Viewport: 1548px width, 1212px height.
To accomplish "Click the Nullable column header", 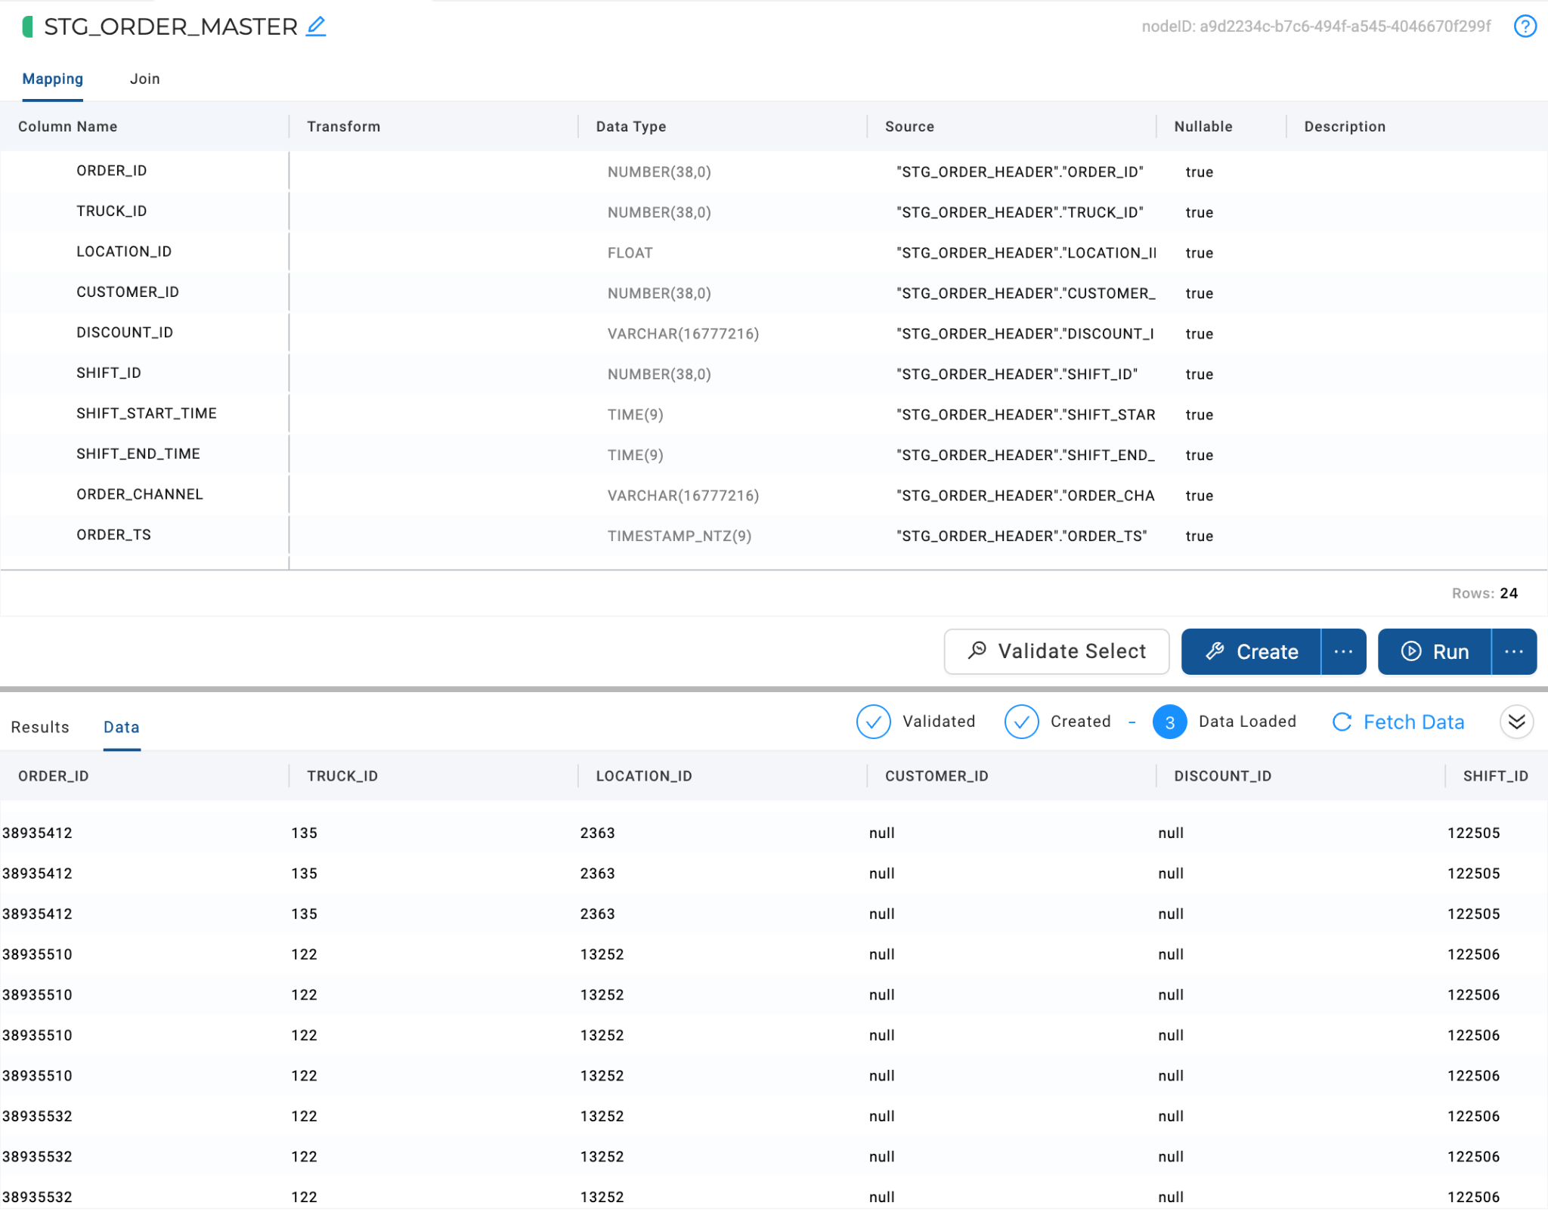I will pyautogui.click(x=1203, y=126).
